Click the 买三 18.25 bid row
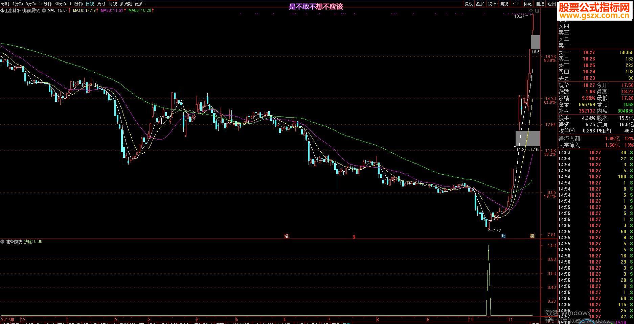The width and height of the screenshot is (634, 324). 596,65
